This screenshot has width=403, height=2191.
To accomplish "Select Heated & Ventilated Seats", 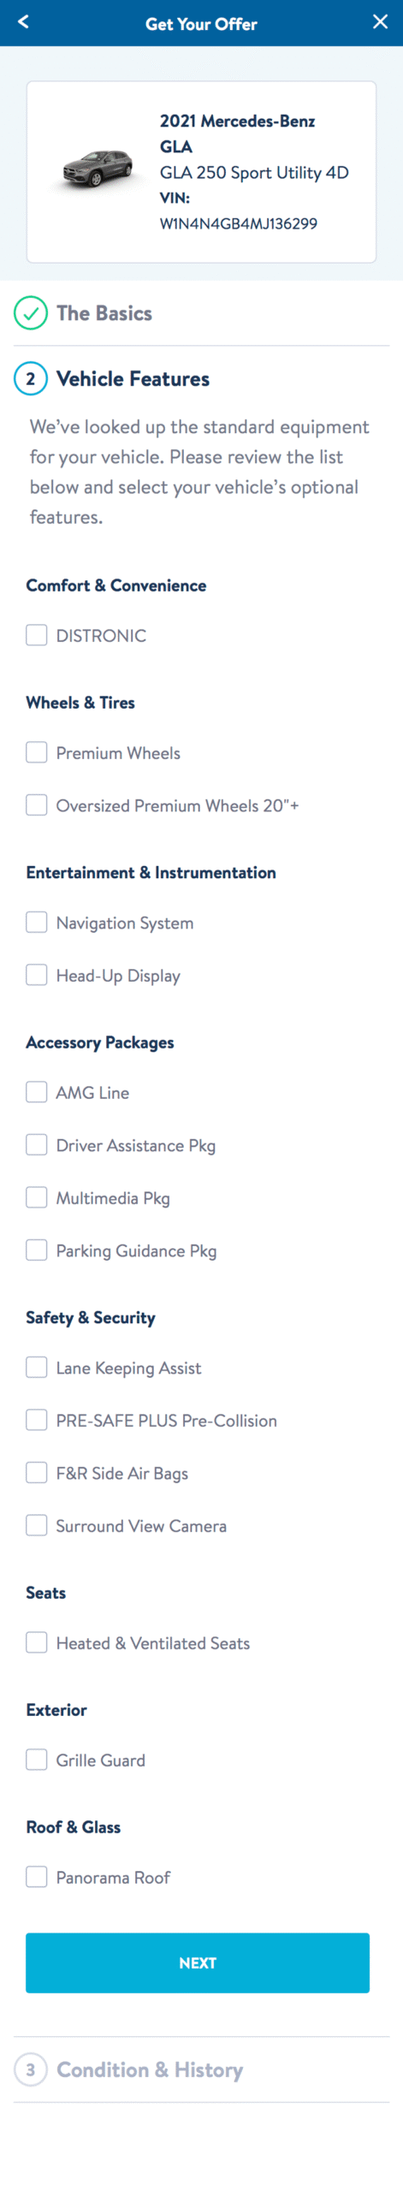I will coord(37,1643).
